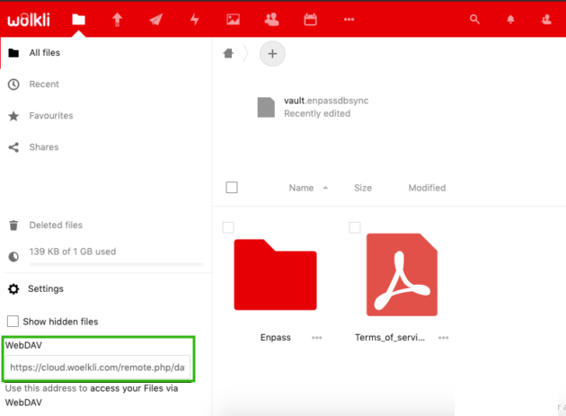The width and height of the screenshot is (566, 416).
Task: Open the upload arrow app in header
Action: tap(117, 20)
